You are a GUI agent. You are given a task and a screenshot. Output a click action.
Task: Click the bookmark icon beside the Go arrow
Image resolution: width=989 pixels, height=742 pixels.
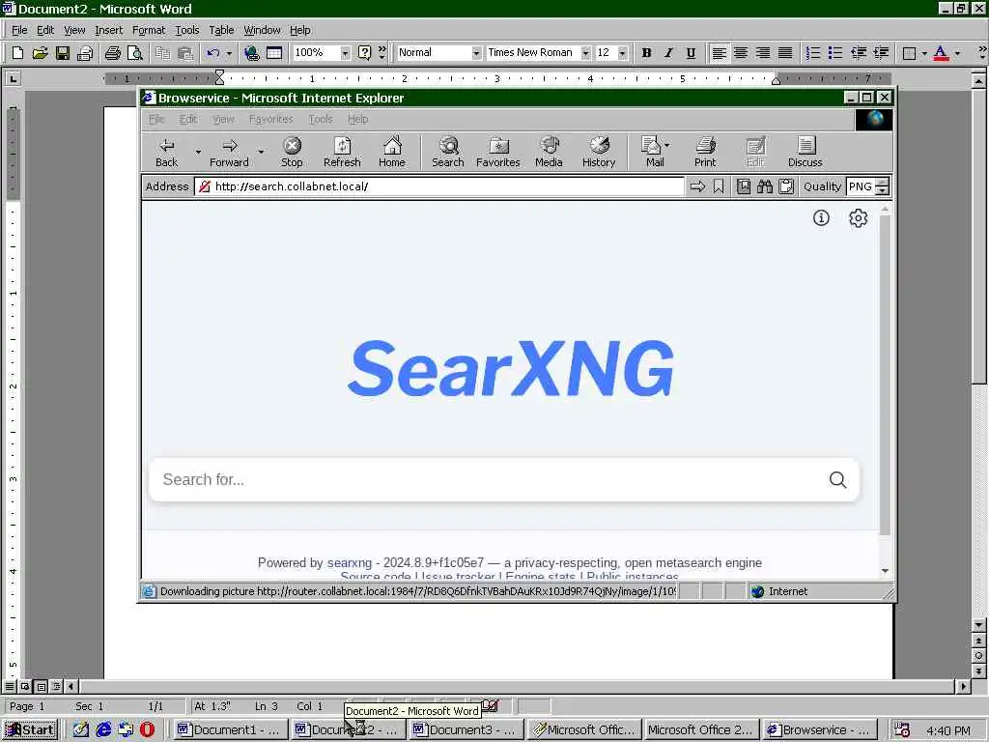719,186
